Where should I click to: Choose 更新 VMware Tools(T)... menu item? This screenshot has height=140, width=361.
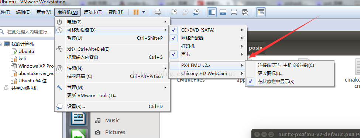(112, 95)
